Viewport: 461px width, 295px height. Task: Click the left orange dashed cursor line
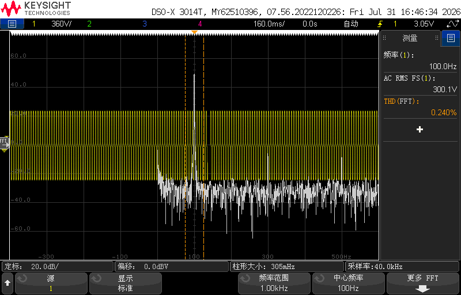pyautogui.click(x=185, y=147)
